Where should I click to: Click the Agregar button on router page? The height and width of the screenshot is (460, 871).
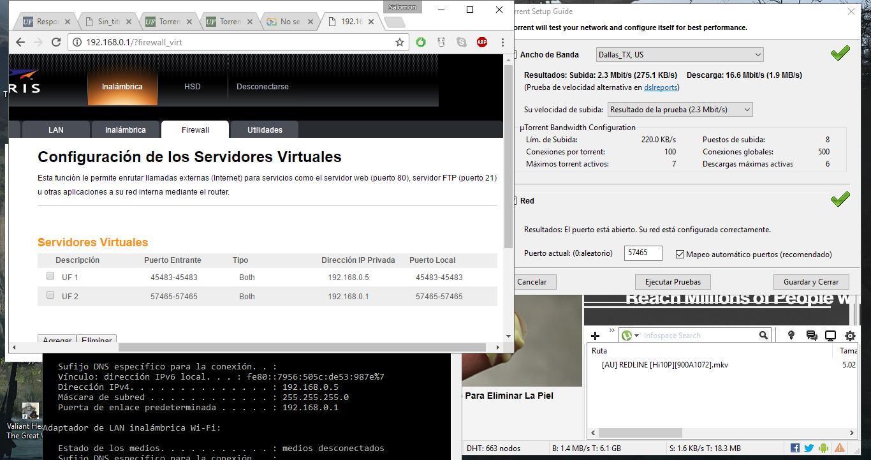(x=57, y=340)
